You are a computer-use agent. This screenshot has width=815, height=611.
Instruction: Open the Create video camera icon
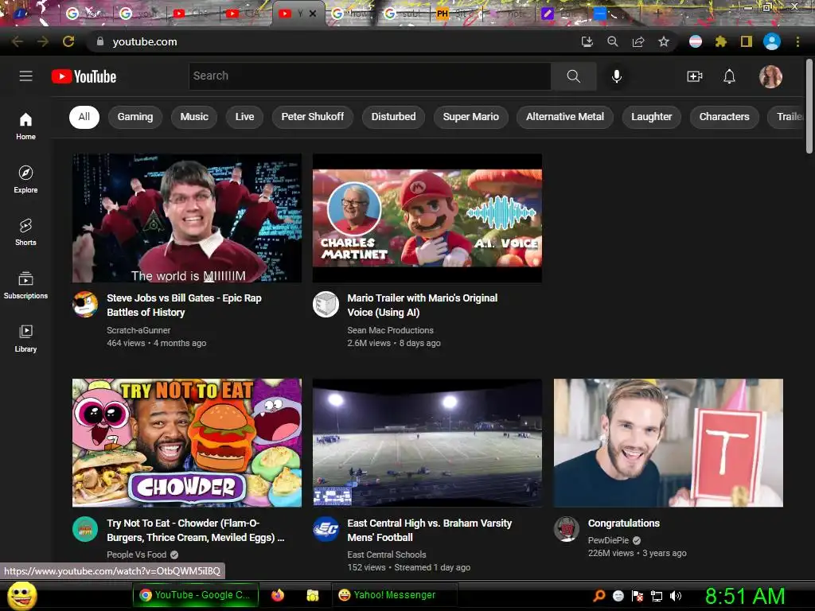694,76
